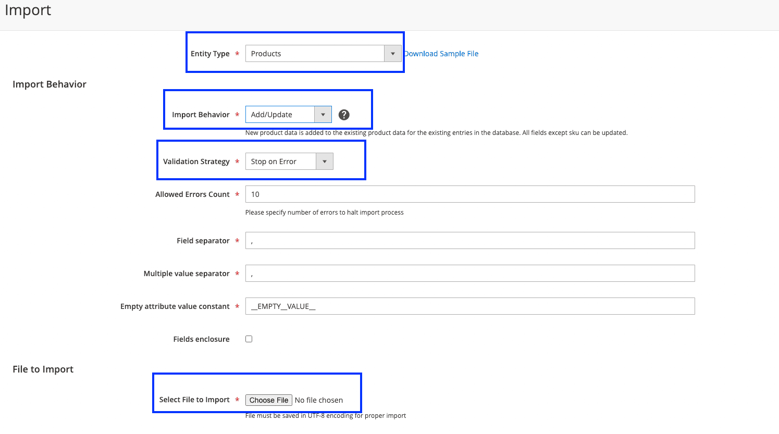
Task: Open the Import Behavior dropdown showing Add/Update
Action: click(x=288, y=115)
